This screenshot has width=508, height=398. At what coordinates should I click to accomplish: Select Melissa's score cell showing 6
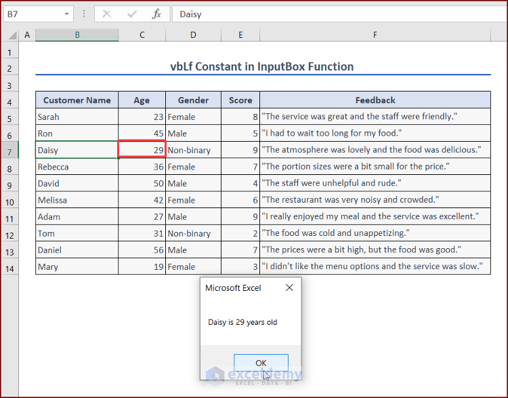(x=240, y=200)
